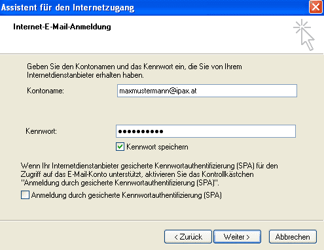Click inside the Kennwort password field

click(x=206, y=131)
